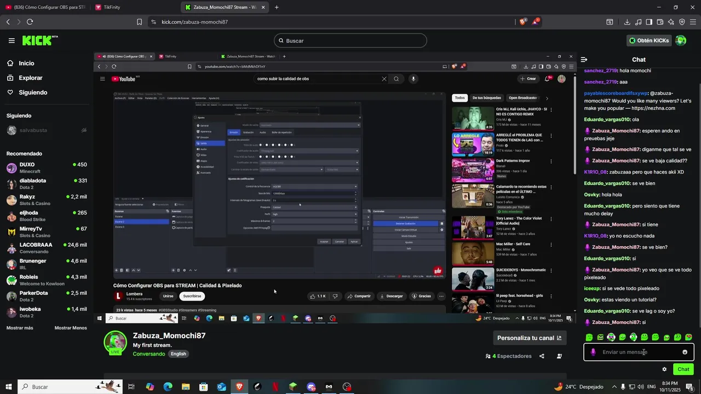Click Personaliza tu canal button
This screenshot has width=701, height=394.
(530, 338)
